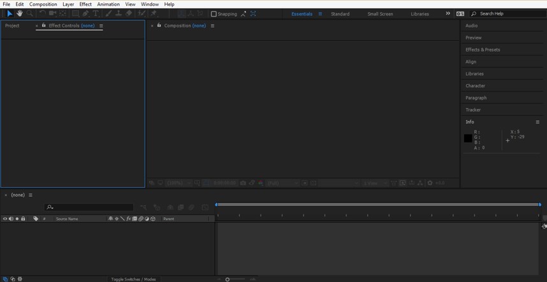Show more workspaces via double chevron
Viewport: 547px width, 282px height.
(448, 13)
